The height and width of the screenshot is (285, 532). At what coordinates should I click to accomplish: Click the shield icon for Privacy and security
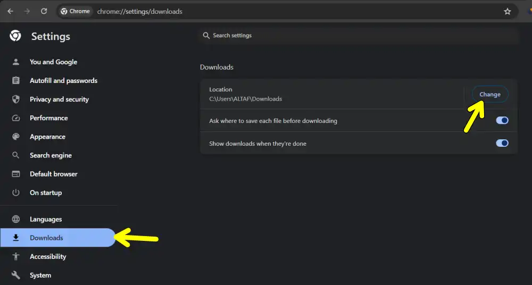(x=15, y=99)
